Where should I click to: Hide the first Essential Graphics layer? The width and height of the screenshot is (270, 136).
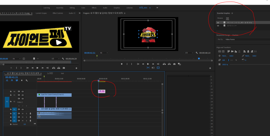pyautogui.click(x=218, y=23)
